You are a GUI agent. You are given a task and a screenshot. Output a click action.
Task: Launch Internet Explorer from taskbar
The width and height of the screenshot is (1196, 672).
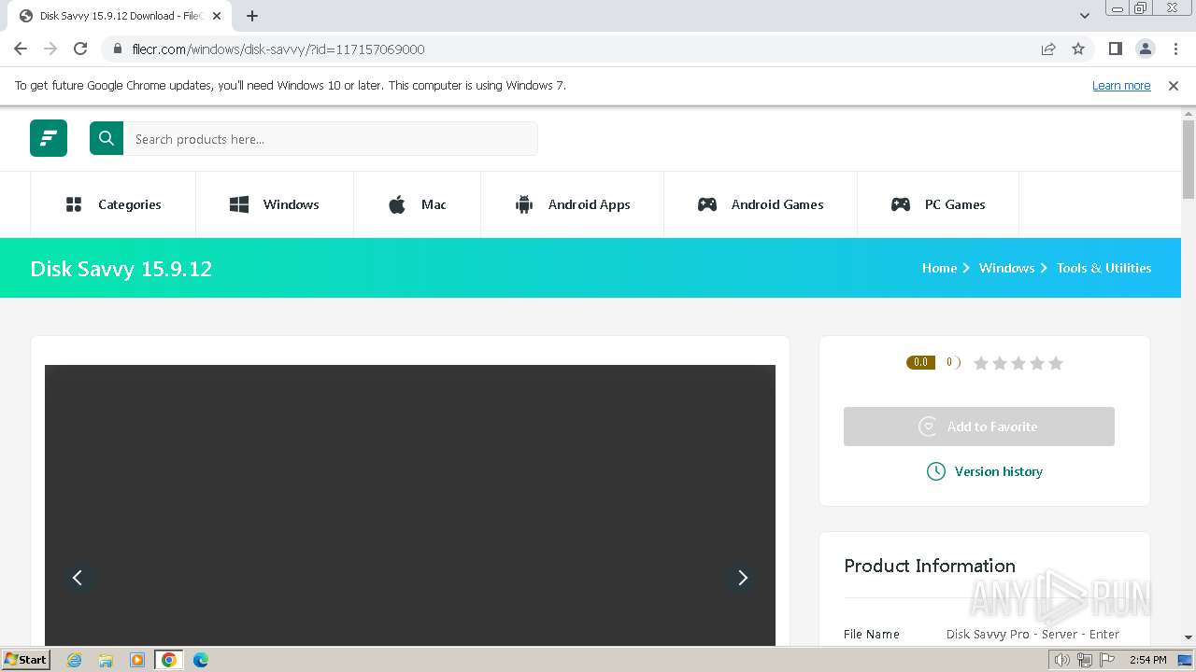(74, 660)
